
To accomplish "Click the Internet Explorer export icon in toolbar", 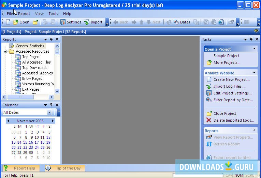I will coord(221,22).
